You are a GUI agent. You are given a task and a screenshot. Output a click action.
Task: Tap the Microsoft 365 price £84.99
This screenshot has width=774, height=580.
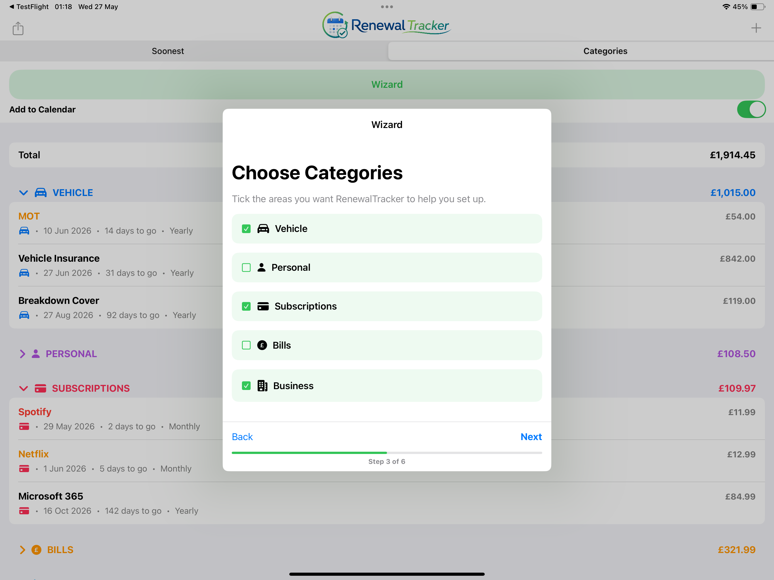(x=740, y=496)
